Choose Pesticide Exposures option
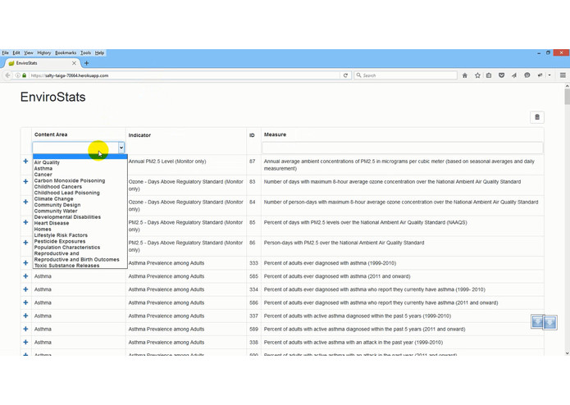570x405 pixels. 80,241
